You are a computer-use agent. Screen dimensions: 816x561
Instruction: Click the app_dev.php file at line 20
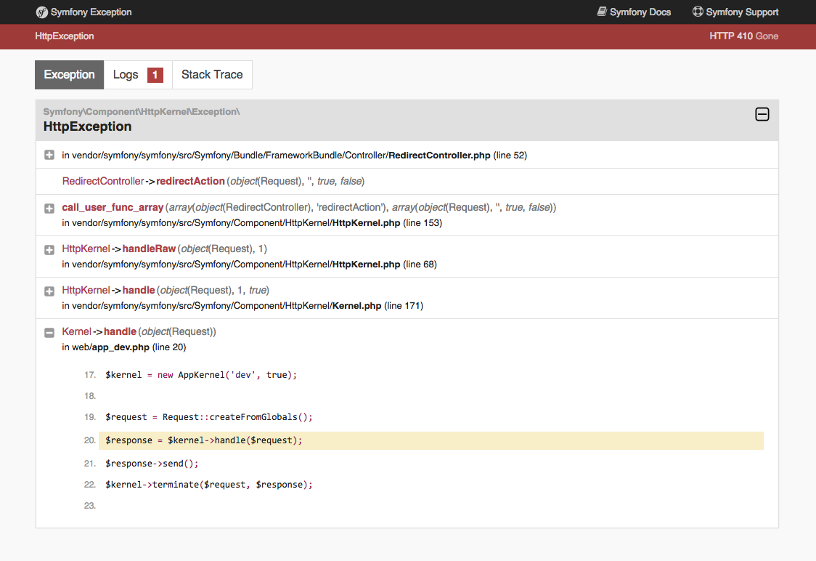tap(121, 347)
